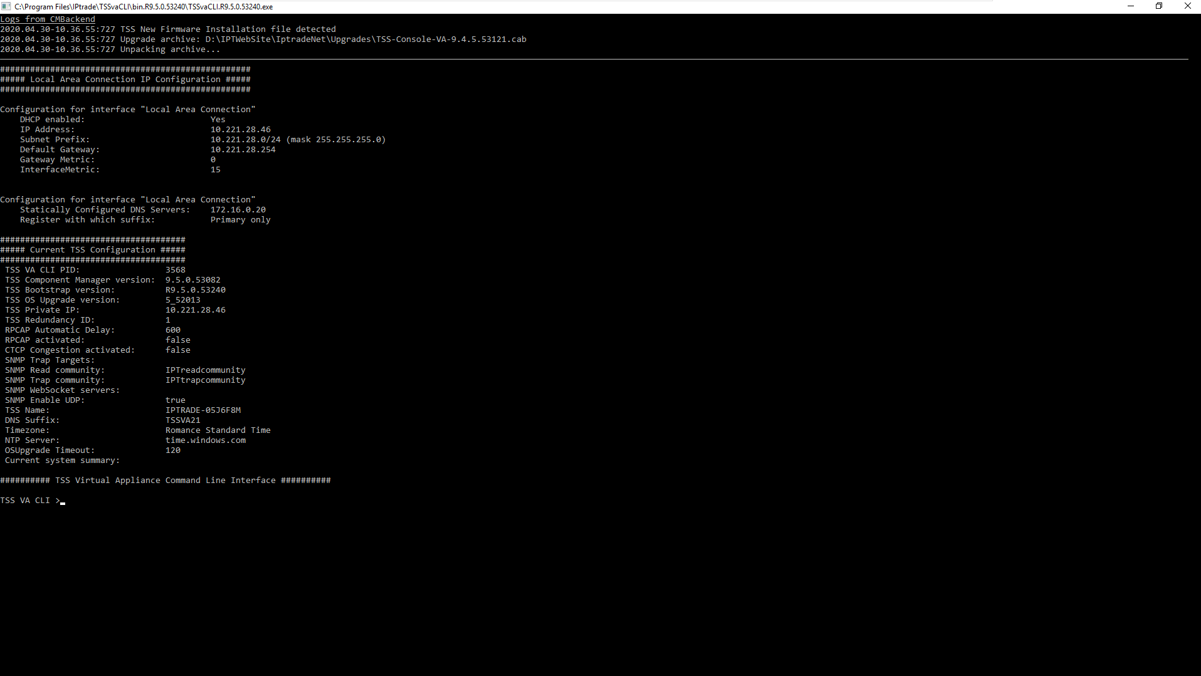Screen dimensions: 1201x676
Task: Click the 'DHCP enabled: Yes' line
Action: (x=119, y=119)
